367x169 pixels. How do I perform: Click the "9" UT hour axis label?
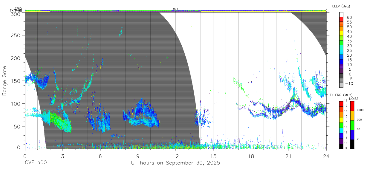pyautogui.click(x=138, y=156)
